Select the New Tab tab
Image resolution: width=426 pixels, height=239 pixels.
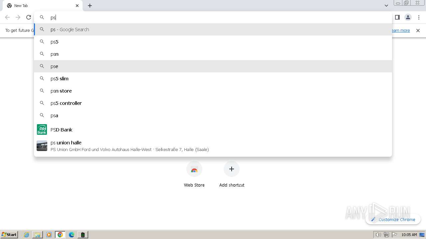(x=43, y=6)
